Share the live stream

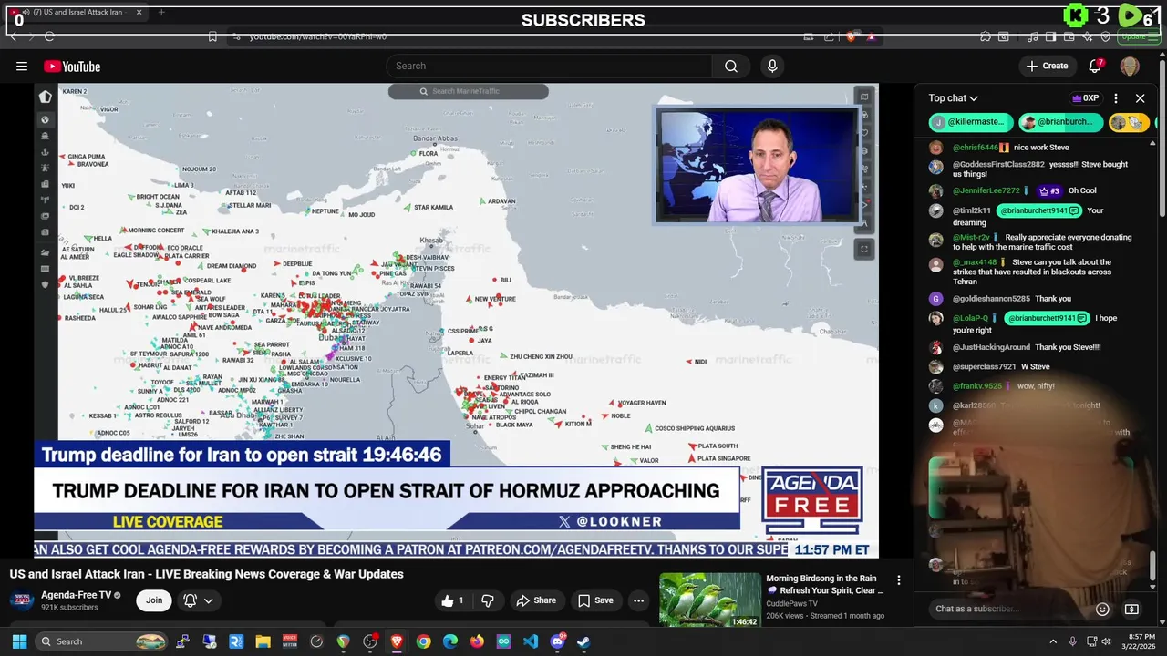(x=536, y=600)
